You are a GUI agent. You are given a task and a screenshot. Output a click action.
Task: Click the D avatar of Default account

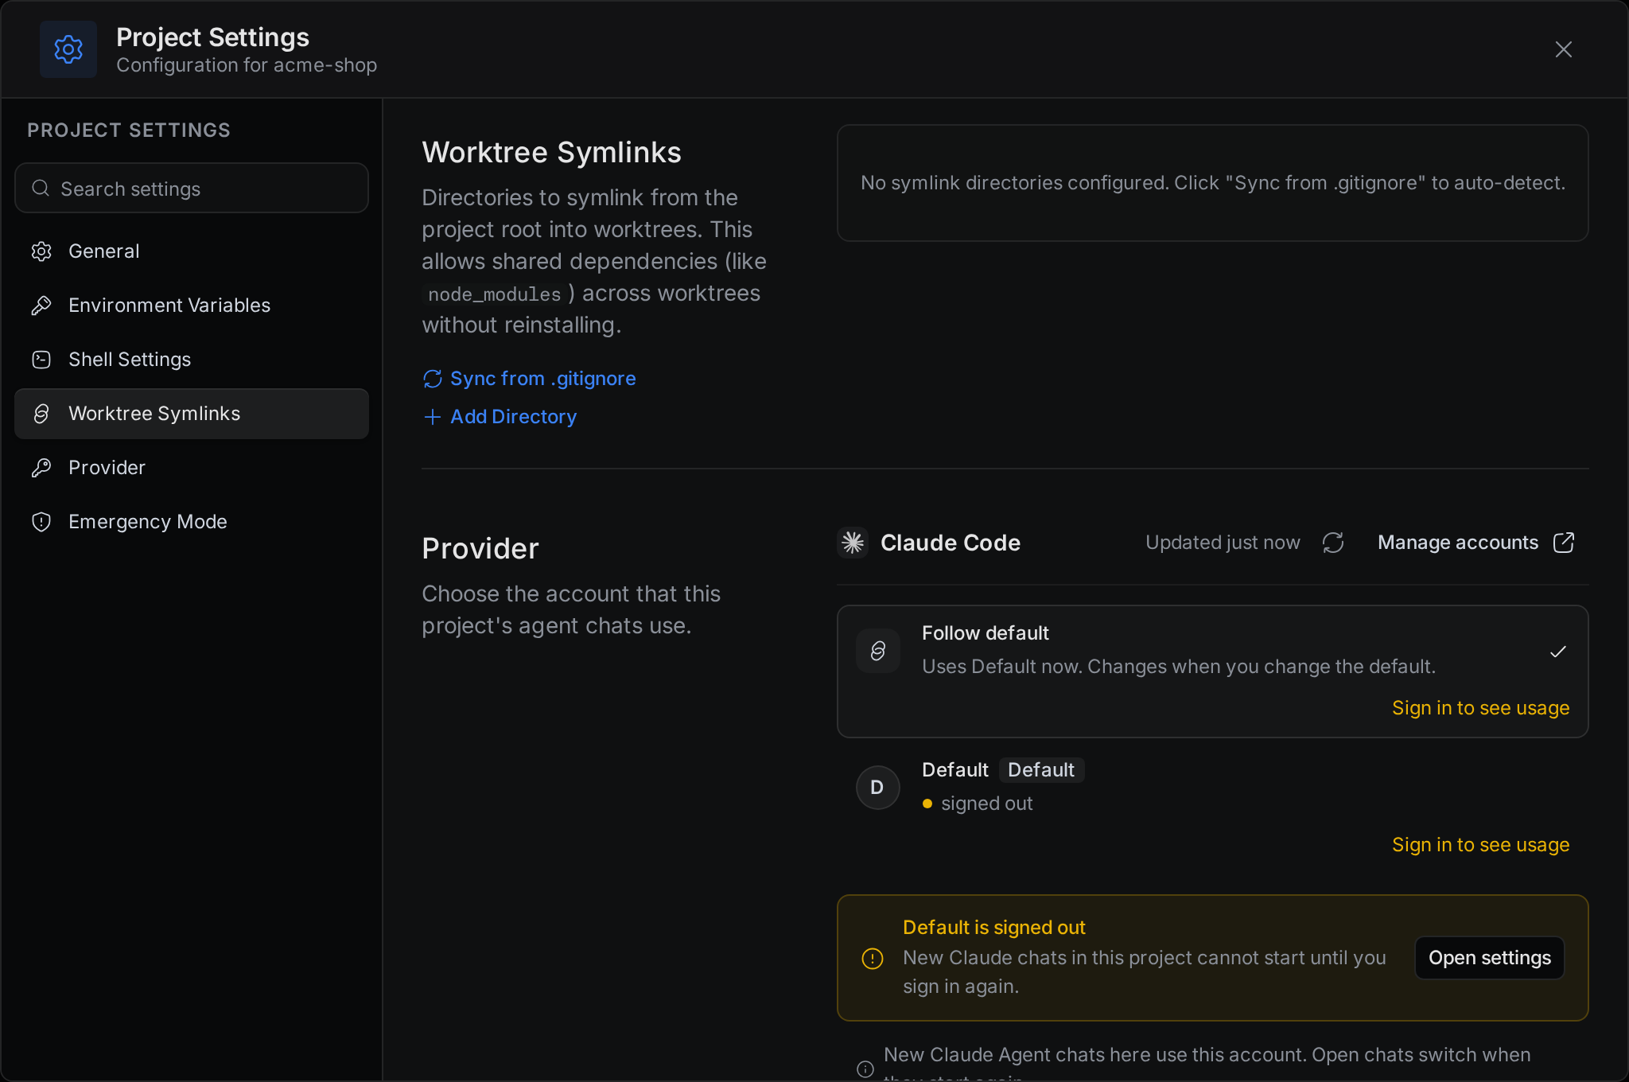(x=878, y=788)
